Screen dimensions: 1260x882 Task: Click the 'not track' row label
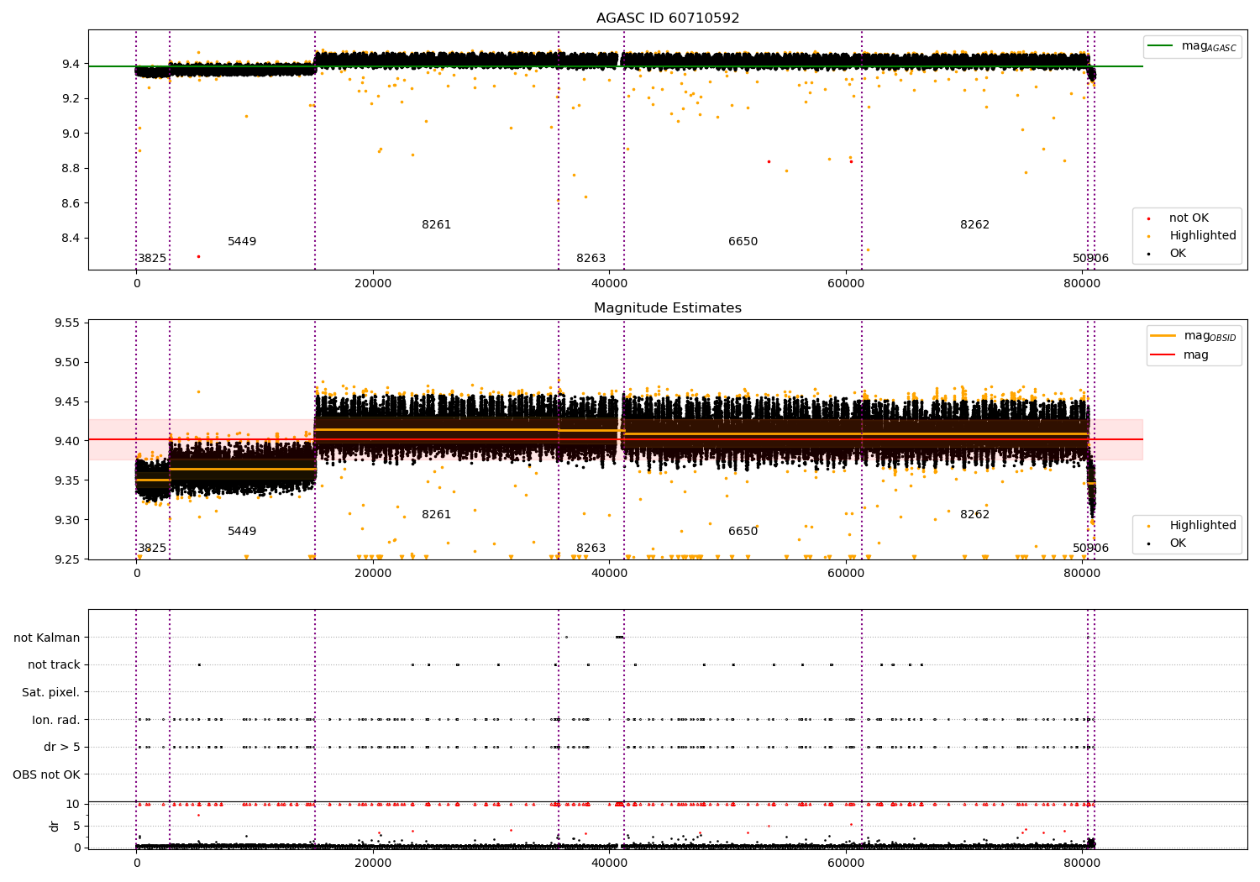tap(54, 665)
